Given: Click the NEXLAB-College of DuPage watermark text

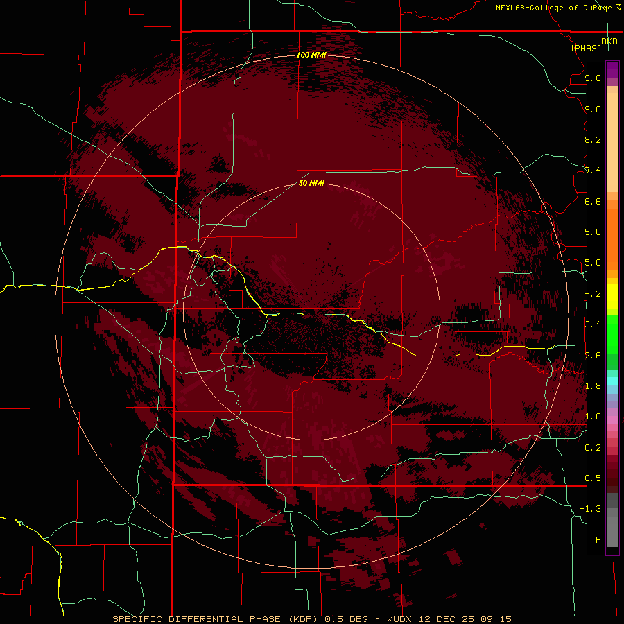Looking at the screenshot, I should pyautogui.click(x=557, y=8).
